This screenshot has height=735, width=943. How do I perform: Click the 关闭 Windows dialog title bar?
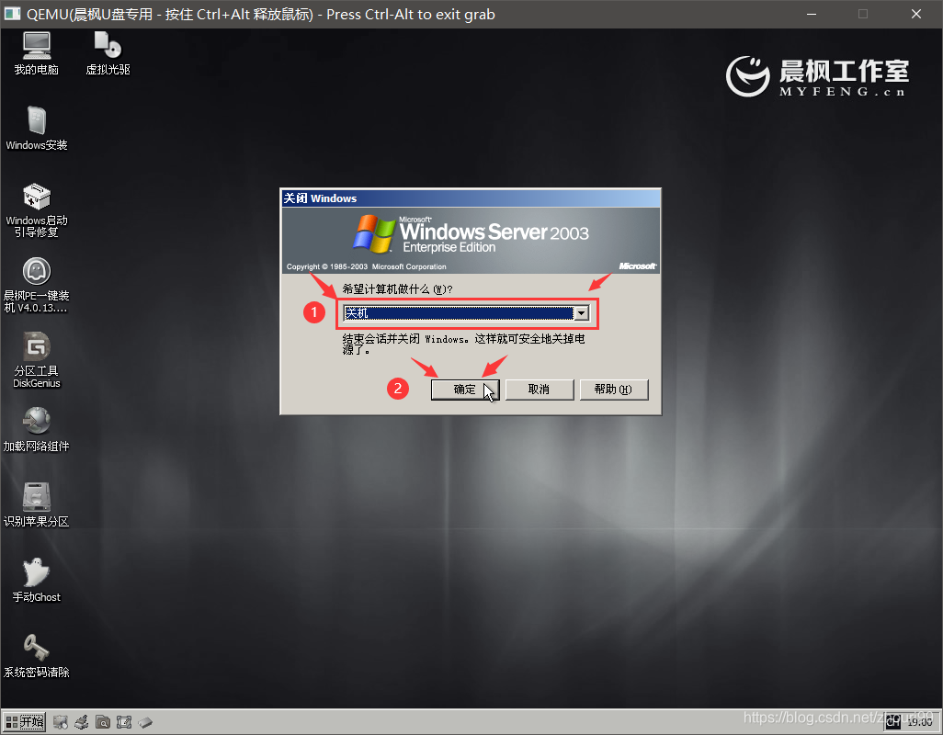(471, 198)
